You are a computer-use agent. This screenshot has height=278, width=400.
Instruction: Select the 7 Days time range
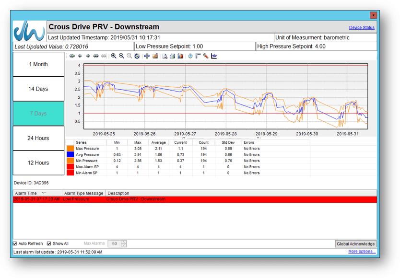[38, 114]
